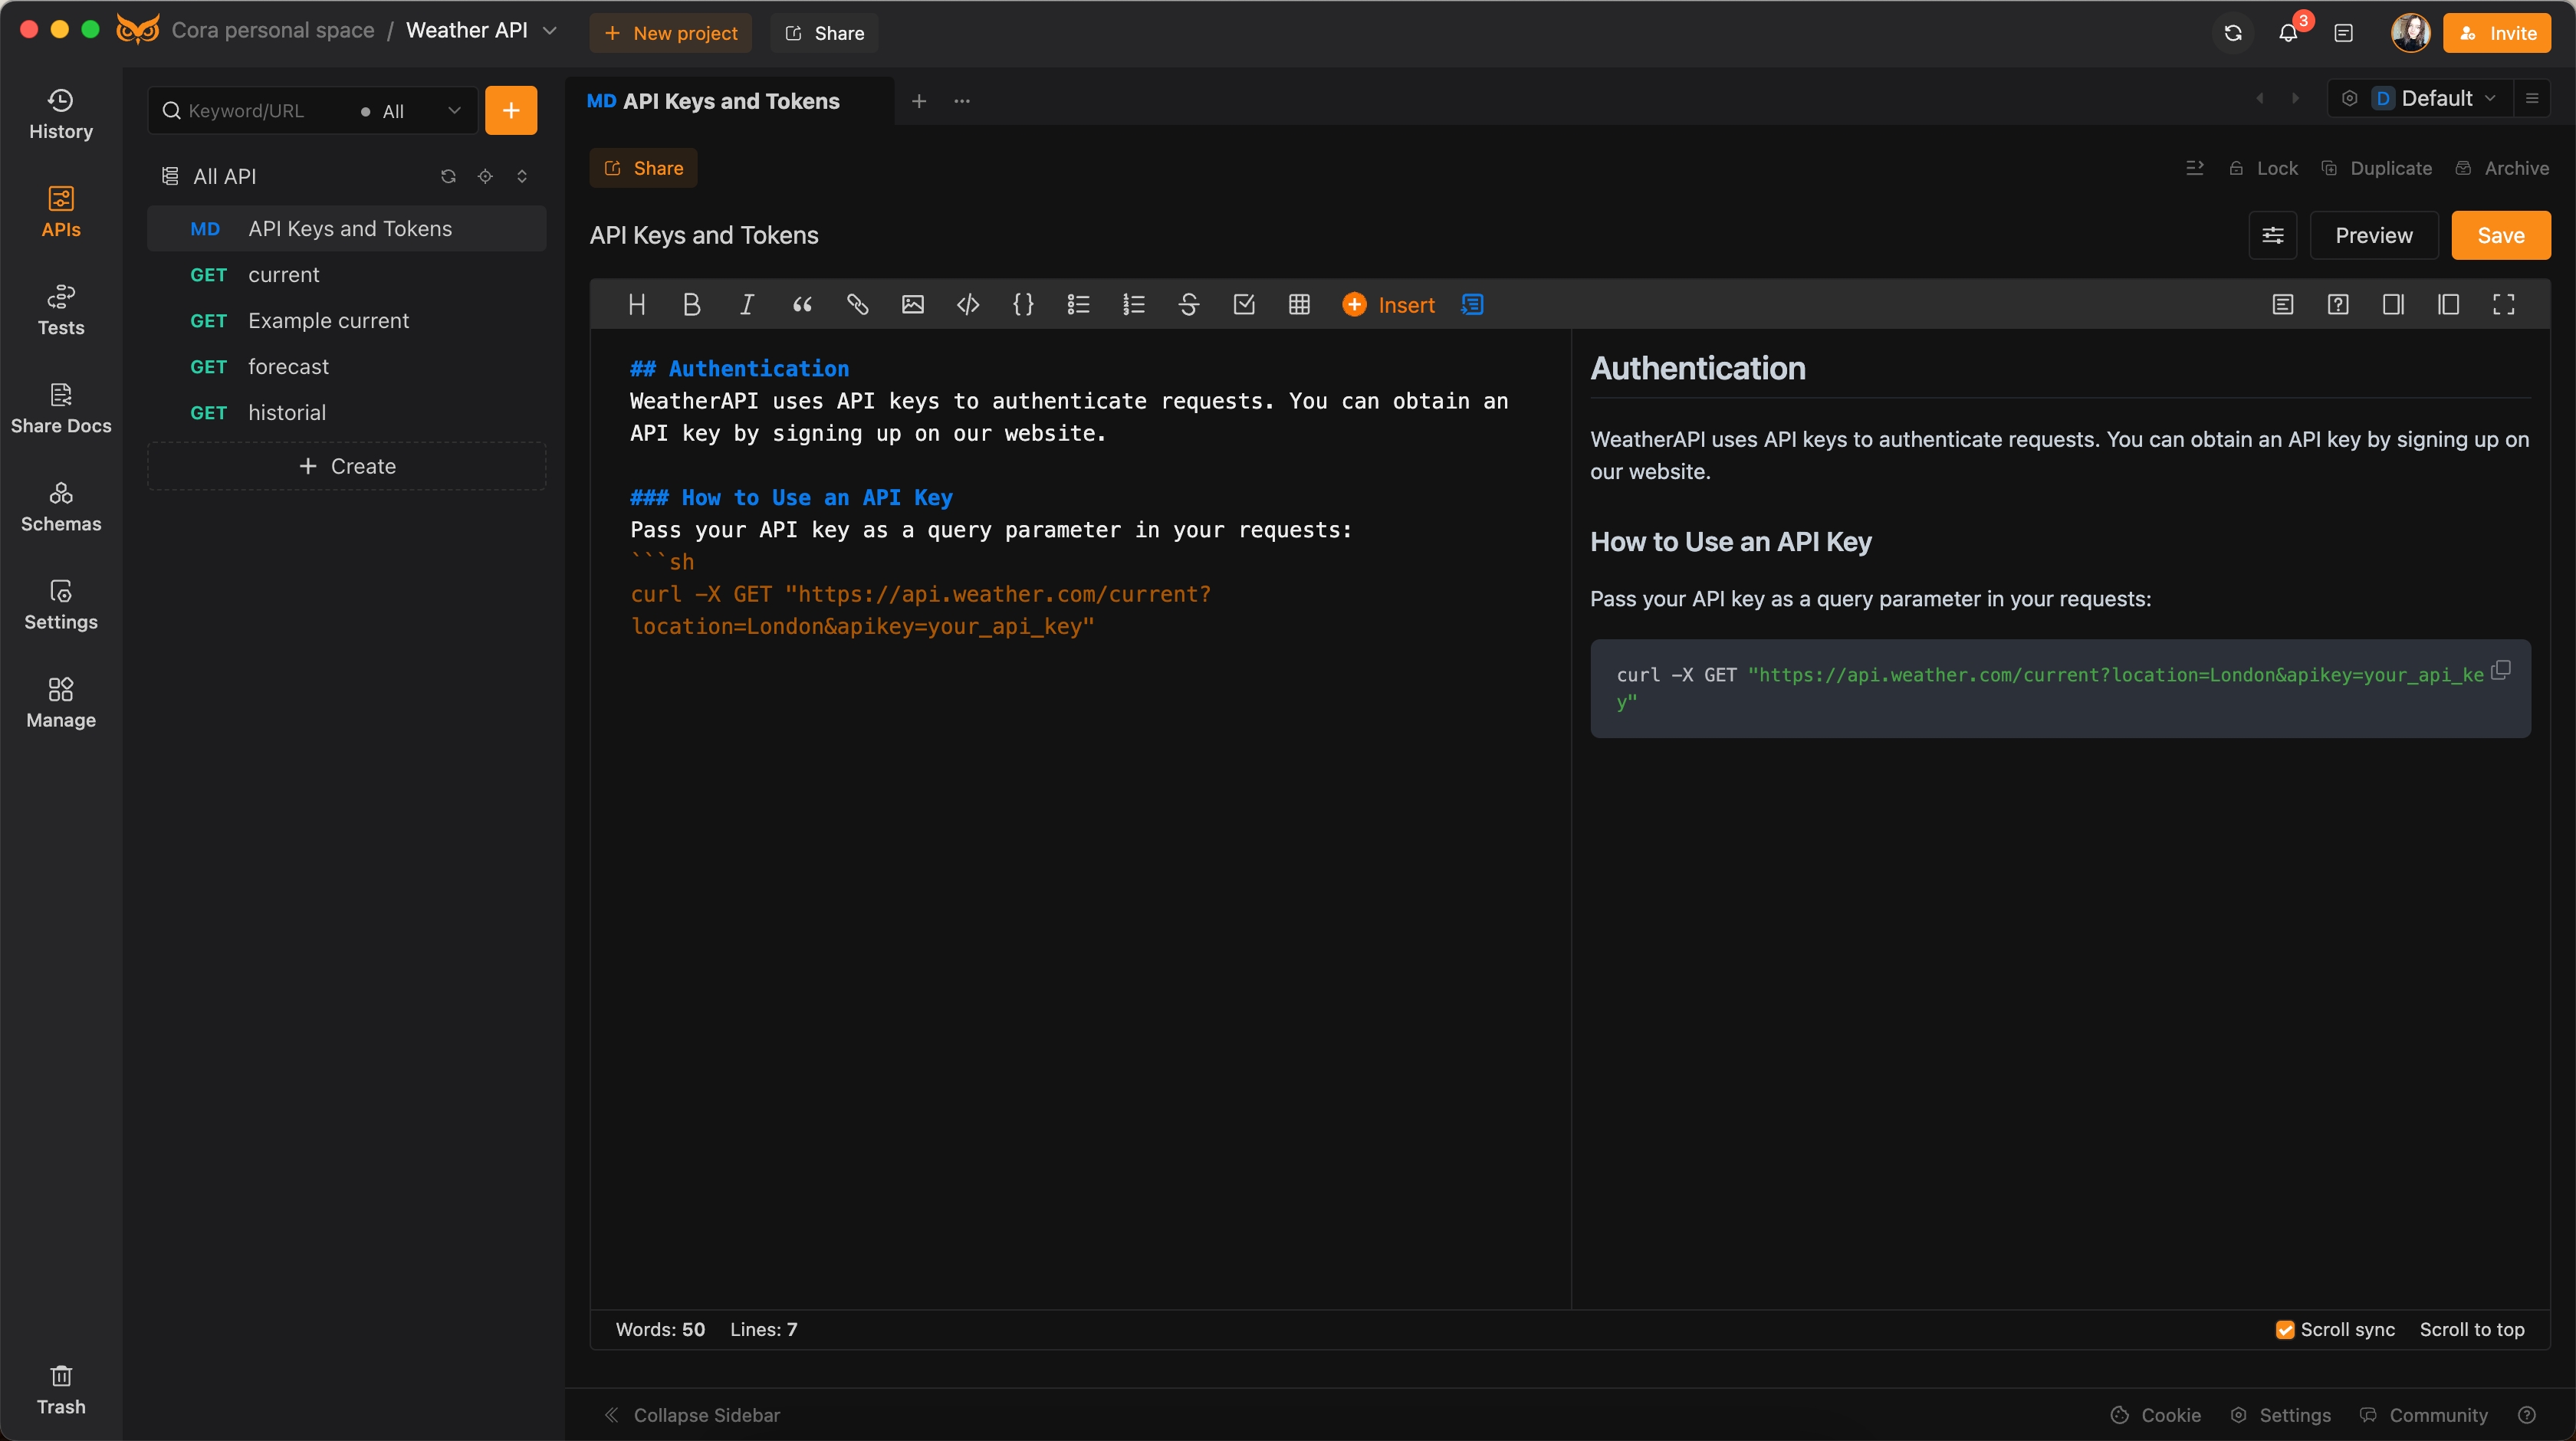This screenshot has height=1441, width=2576.
Task: Click the orange plus button beside search
Action: point(511,110)
